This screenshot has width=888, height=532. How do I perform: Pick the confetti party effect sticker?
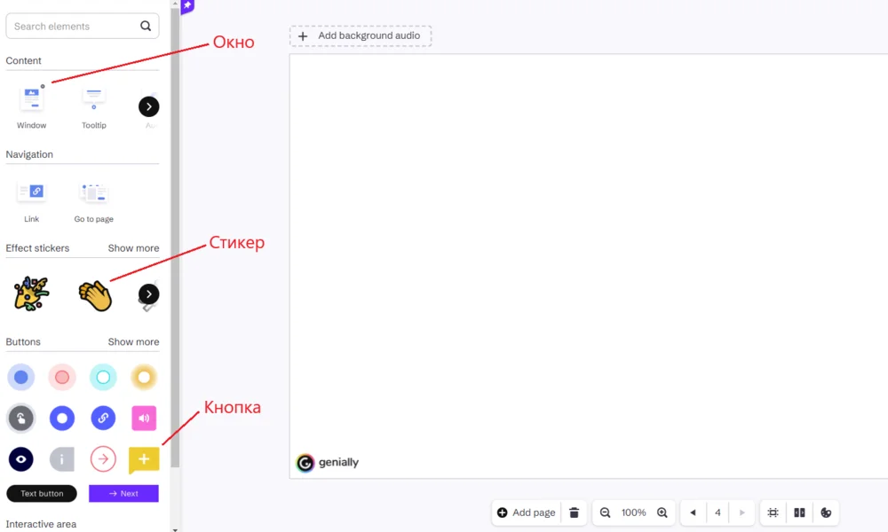point(31,294)
